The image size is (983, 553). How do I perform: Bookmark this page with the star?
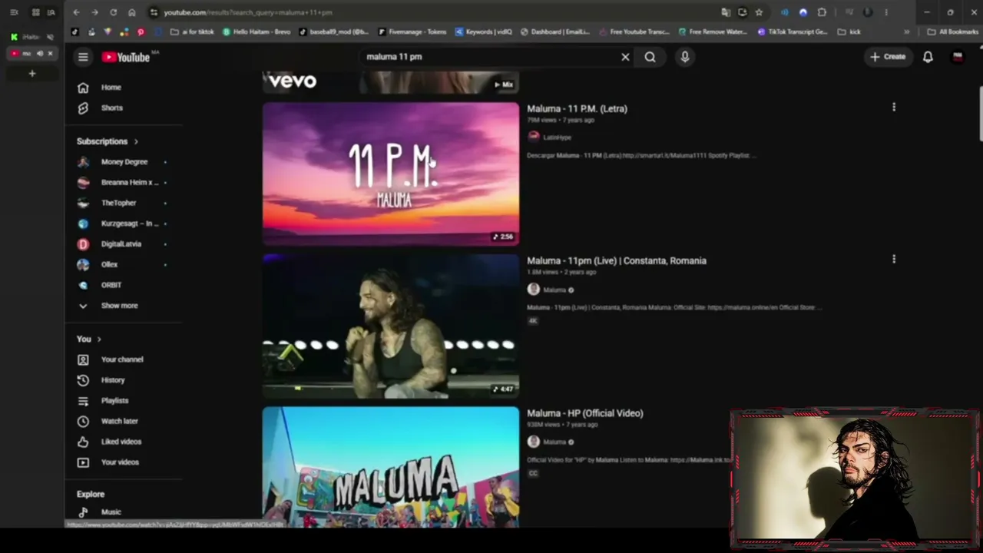759,12
